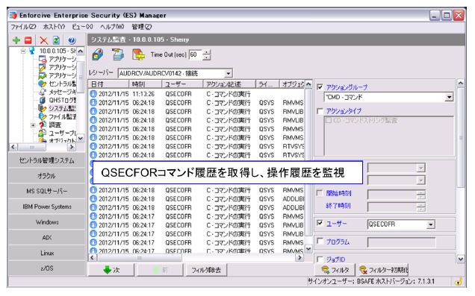
Task: Open the first disabled dropdown above 開始時刻
Action: click(x=420, y=168)
